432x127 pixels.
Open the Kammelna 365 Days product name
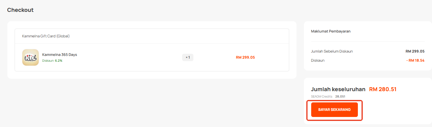tap(59, 55)
